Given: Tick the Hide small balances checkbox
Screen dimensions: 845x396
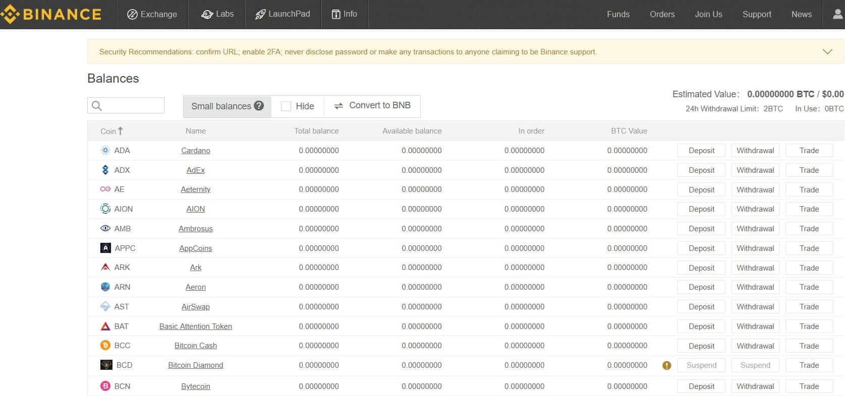Looking at the screenshot, I should [x=286, y=106].
